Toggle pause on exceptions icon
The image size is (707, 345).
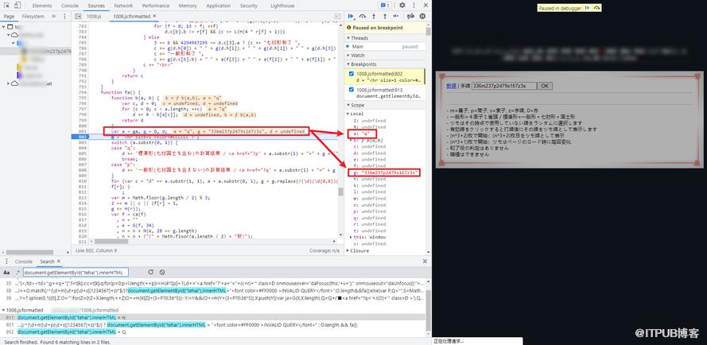pos(422,16)
